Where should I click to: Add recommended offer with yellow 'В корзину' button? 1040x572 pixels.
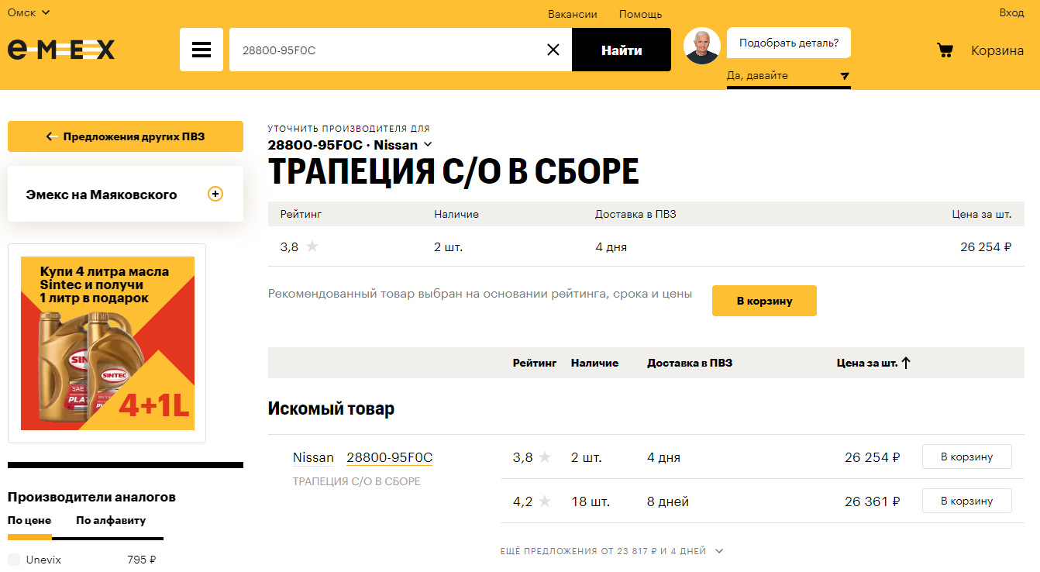click(x=764, y=301)
